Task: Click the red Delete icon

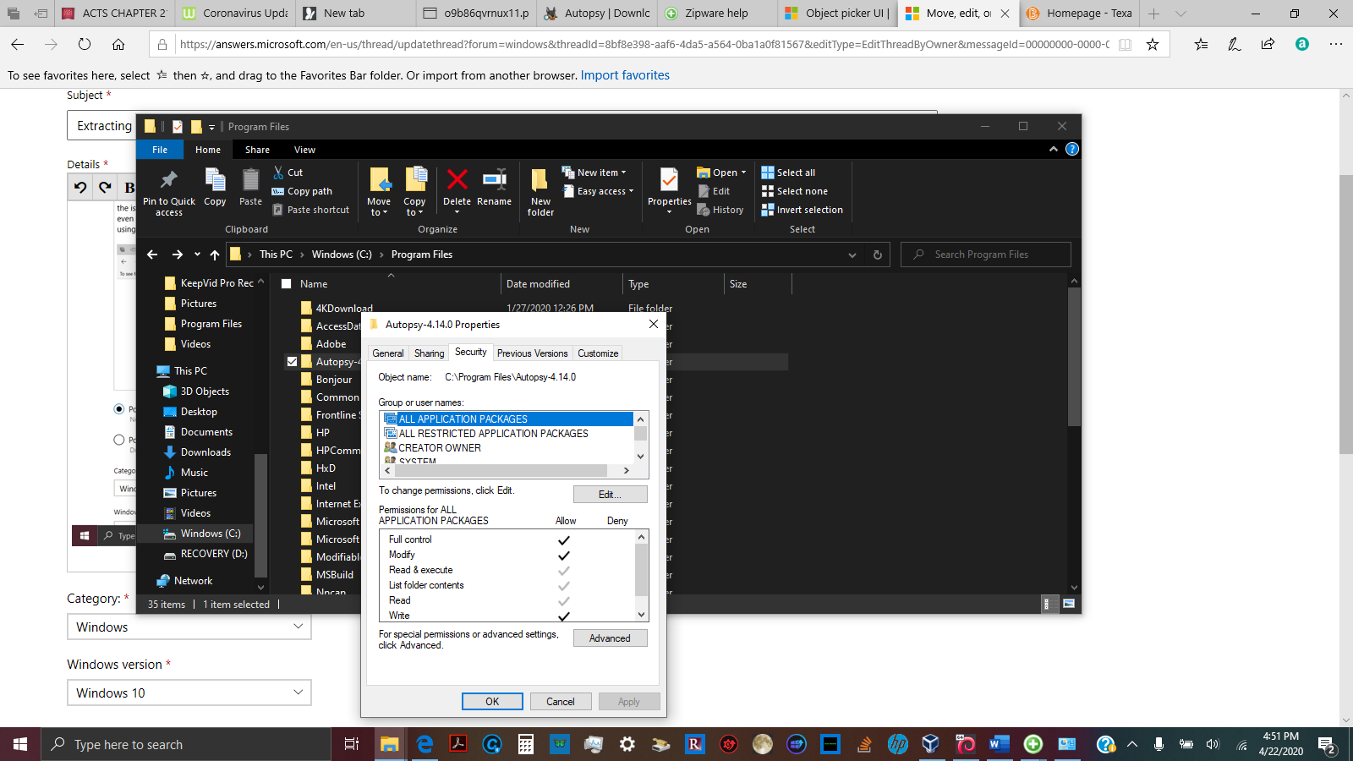Action: pos(457,179)
